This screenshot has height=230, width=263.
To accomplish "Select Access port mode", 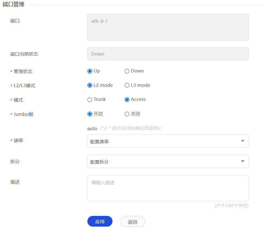I will tap(127, 100).
